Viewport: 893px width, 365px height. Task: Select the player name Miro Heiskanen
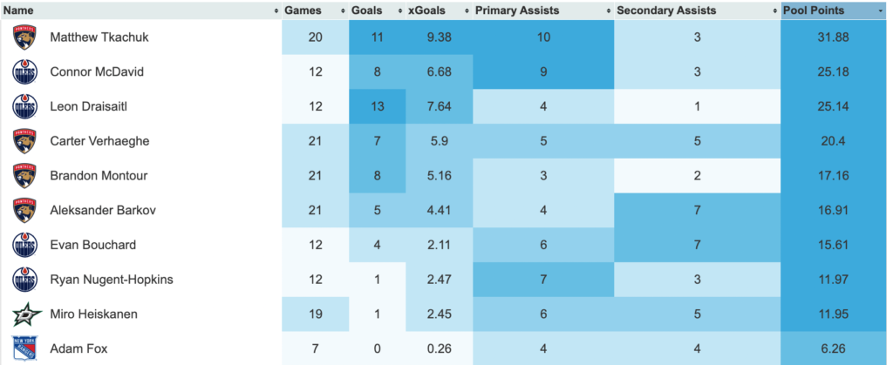[x=92, y=314]
